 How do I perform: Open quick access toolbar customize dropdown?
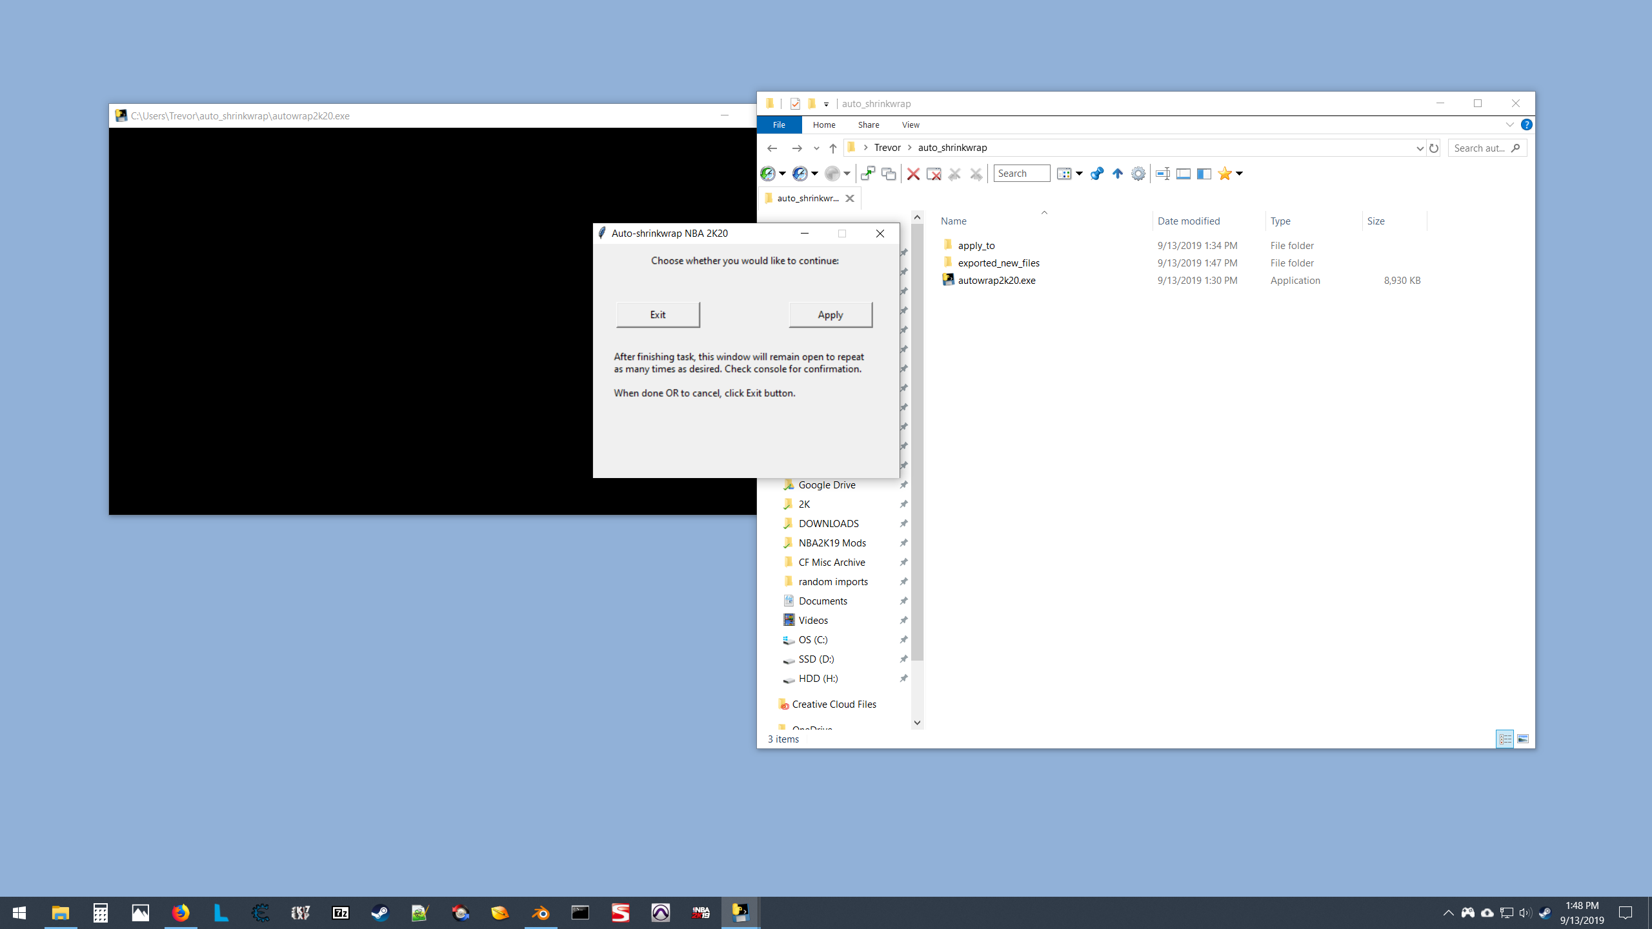pos(826,104)
